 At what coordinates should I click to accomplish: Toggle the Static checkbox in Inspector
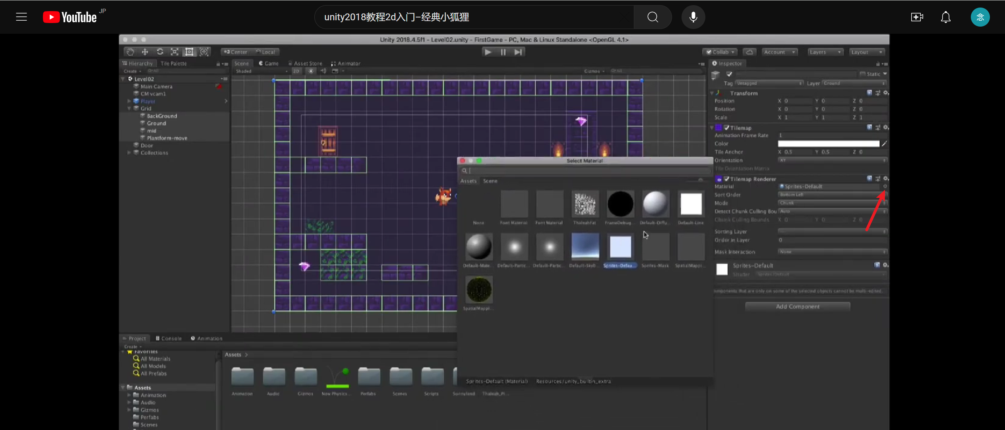tap(862, 74)
